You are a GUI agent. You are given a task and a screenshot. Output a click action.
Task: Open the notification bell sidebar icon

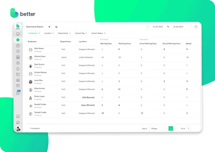point(18,69)
